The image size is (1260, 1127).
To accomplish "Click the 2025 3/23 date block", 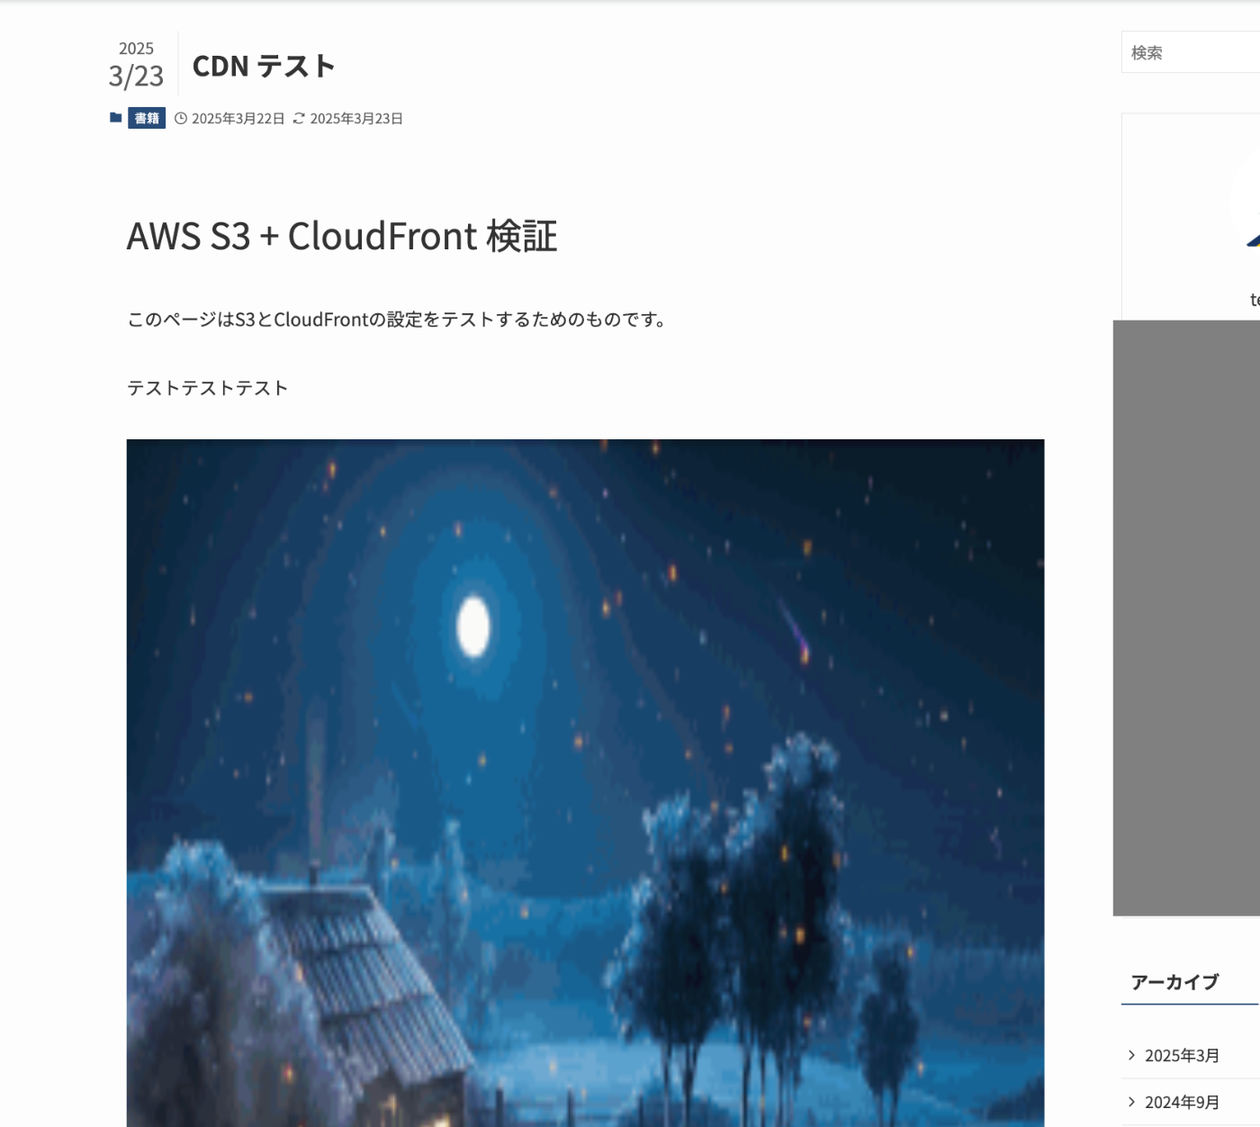I will pyautogui.click(x=136, y=65).
